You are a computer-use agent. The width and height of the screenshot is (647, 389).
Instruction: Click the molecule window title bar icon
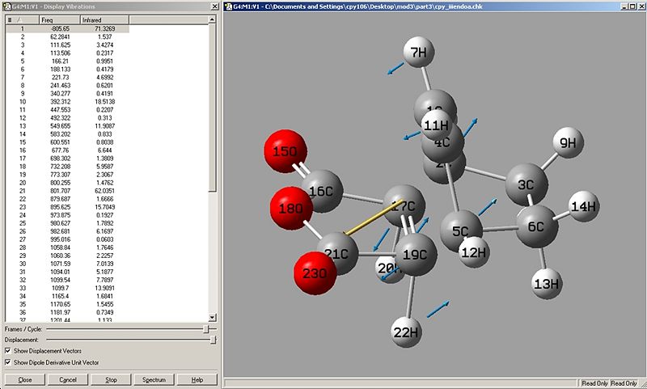tap(229, 6)
